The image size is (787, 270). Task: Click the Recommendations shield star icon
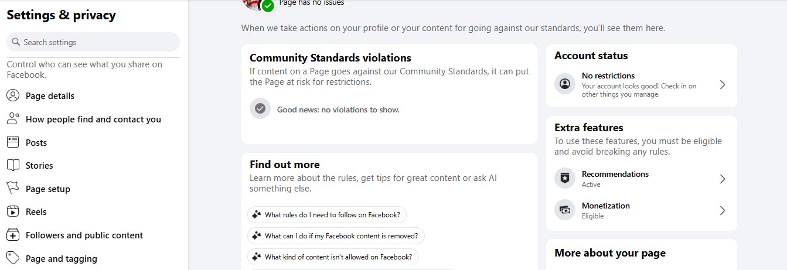(x=565, y=179)
